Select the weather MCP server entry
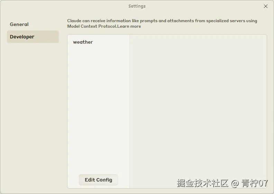Image resolution: width=274 pixels, height=194 pixels. click(98, 42)
